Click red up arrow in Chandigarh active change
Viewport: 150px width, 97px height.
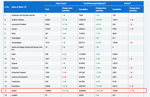coord(64,38)
